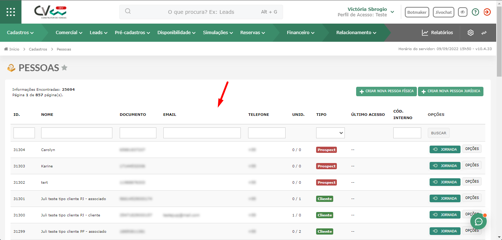The image size is (502, 240).
Task: Click Cadastros breadcrumb link
Action: pyautogui.click(x=38, y=49)
